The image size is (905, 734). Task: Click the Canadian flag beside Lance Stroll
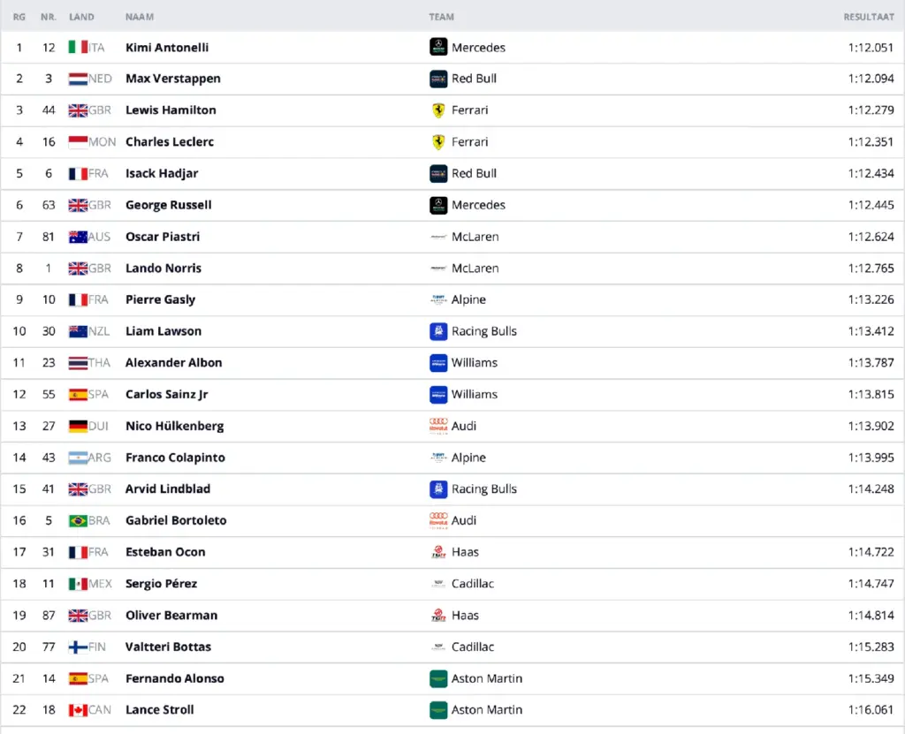(78, 710)
